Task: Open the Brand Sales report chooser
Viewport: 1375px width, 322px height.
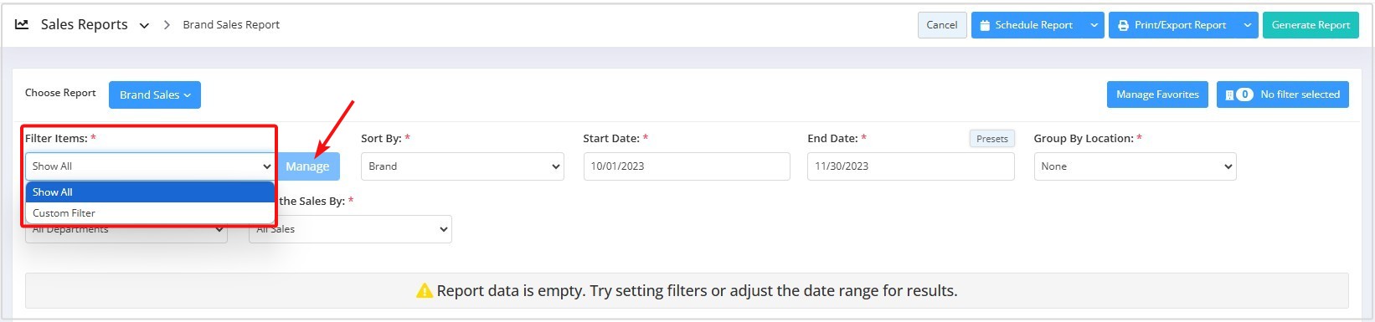Action: (x=155, y=95)
